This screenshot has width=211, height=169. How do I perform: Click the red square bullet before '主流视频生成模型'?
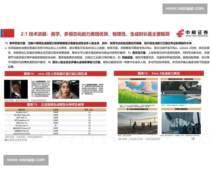6,48
